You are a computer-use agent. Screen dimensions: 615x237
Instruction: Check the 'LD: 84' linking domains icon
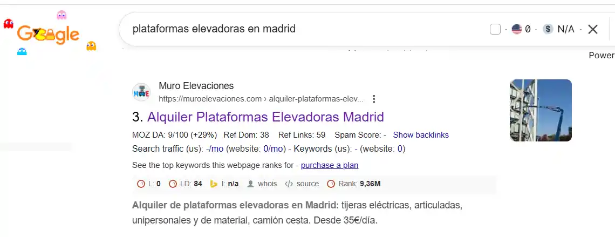point(173,184)
